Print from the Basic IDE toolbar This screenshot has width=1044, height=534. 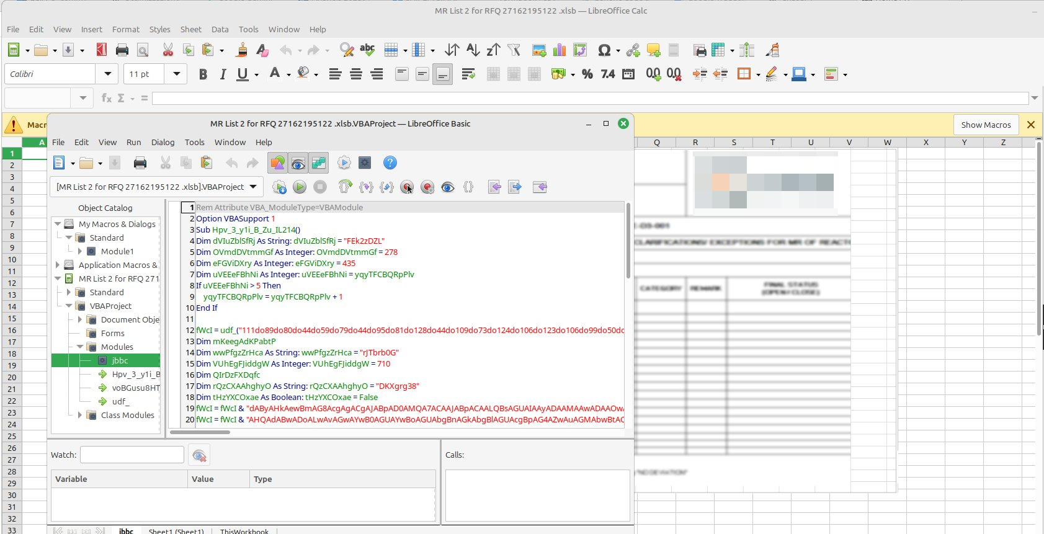(x=140, y=163)
